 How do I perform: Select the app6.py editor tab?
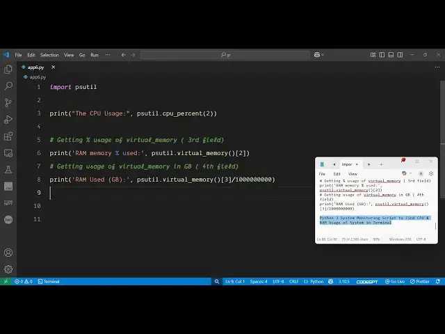point(35,67)
